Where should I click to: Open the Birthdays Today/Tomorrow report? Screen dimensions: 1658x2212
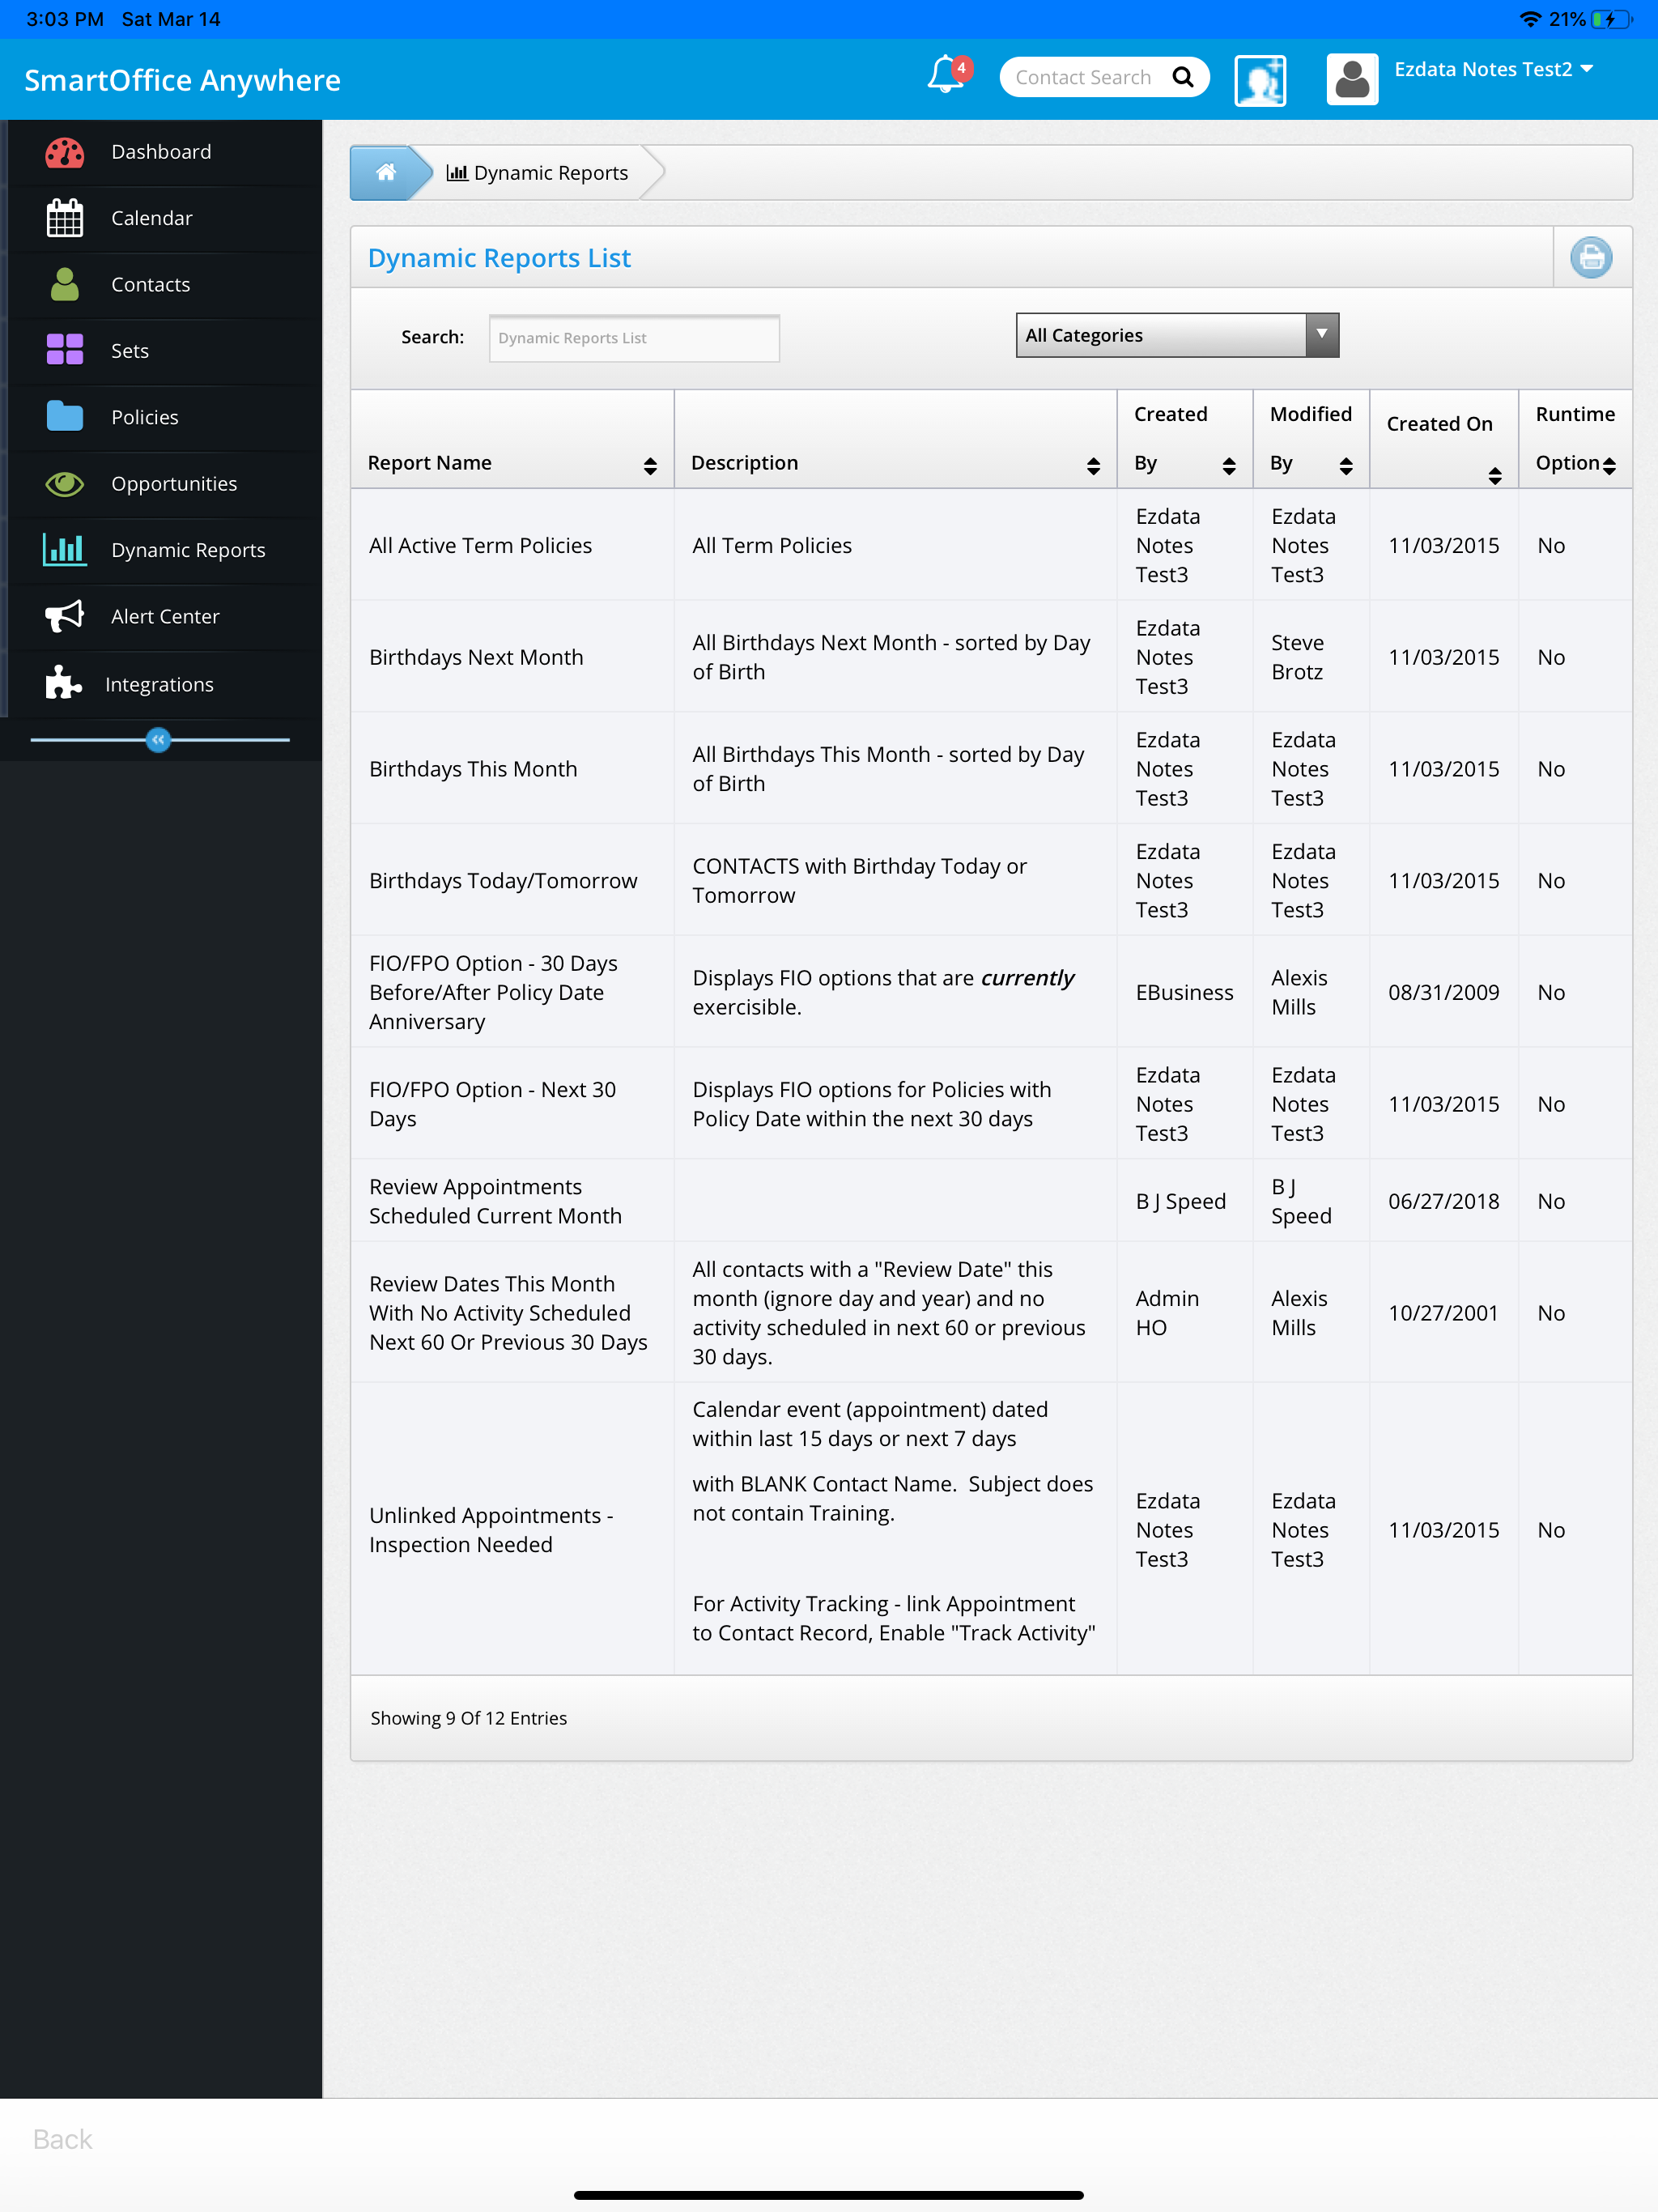point(503,881)
